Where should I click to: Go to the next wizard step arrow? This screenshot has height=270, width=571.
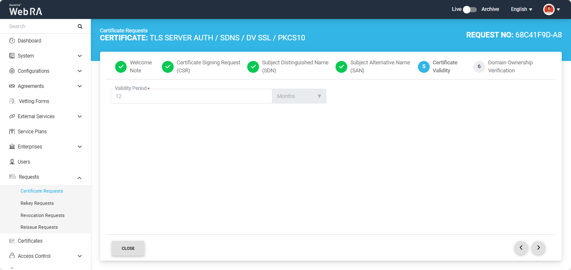tap(538, 248)
